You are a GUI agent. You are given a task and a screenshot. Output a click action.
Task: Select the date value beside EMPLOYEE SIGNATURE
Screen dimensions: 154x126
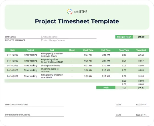(x=141, y=105)
